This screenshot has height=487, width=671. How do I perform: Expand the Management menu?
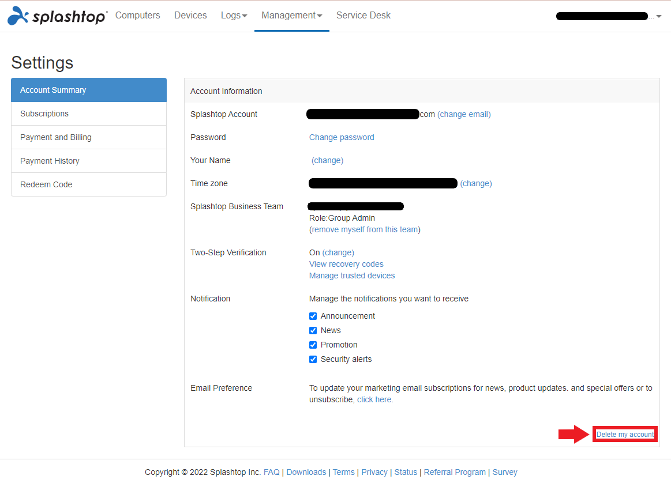pyautogui.click(x=291, y=16)
